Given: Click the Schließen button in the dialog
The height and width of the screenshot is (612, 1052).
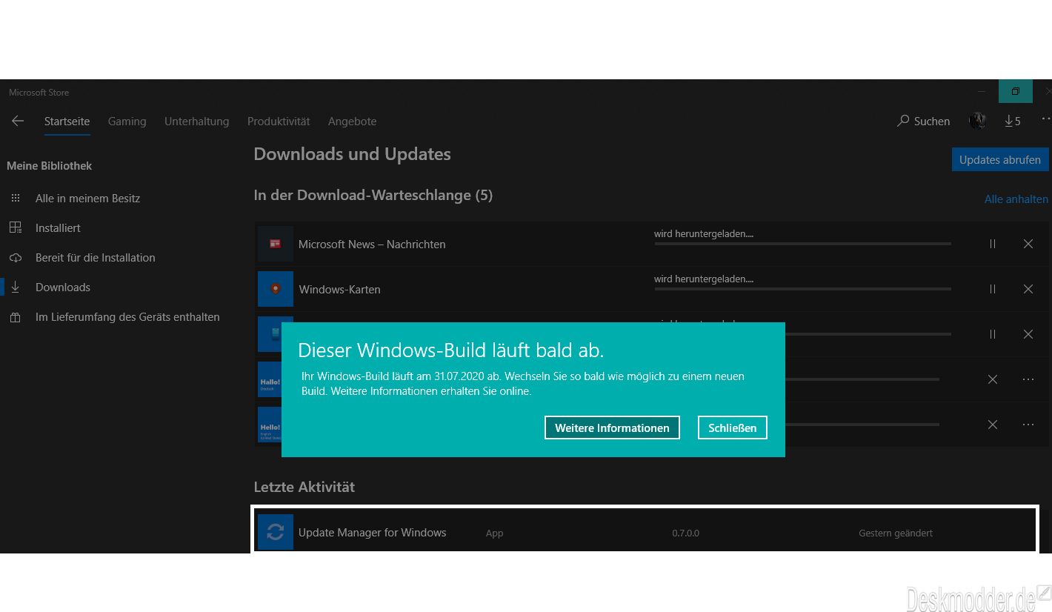Looking at the screenshot, I should 732,428.
